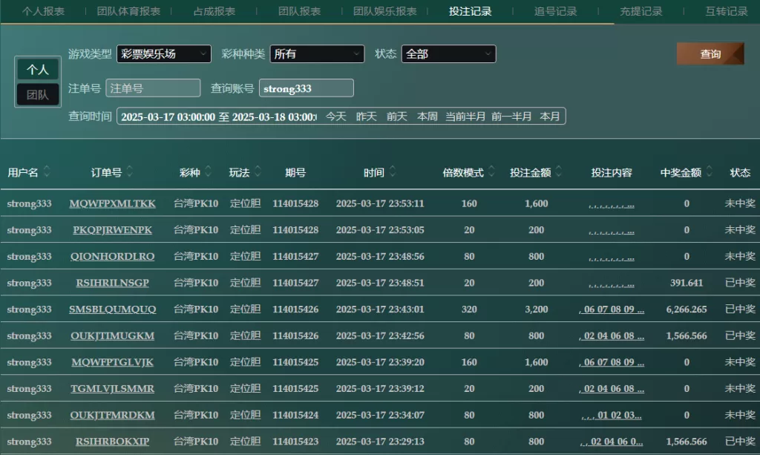Switch to 团队 view toggle
This screenshot has height=455, width=760.
click(x=38, y=94)
